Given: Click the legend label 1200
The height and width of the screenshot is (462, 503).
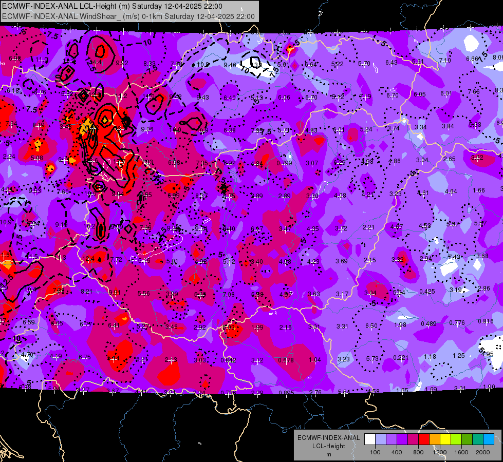Looking at the screenshot, I should tap(440, 452).
